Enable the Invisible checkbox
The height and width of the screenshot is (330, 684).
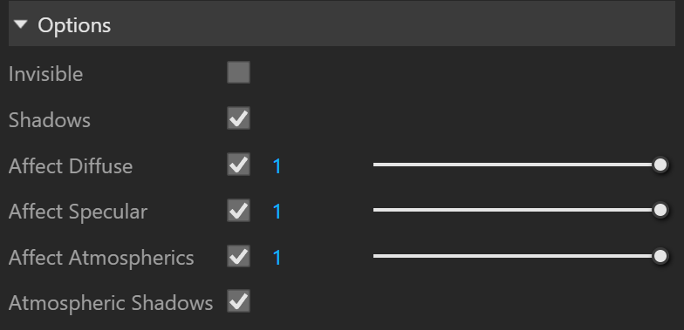coord(239,72)
